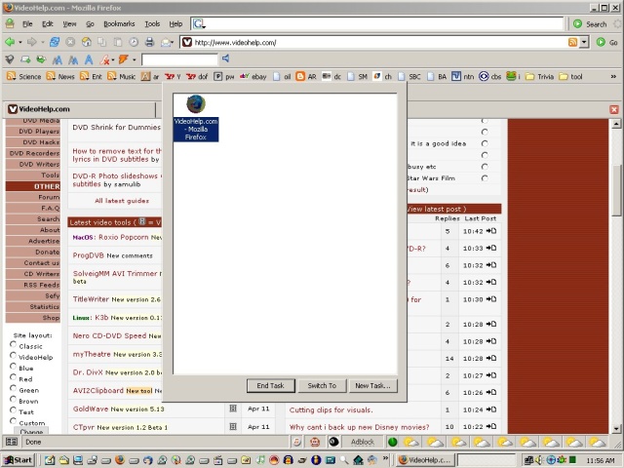Select the Blue site layout radio
Screen dimensions: 624x468
click(13, 367)
